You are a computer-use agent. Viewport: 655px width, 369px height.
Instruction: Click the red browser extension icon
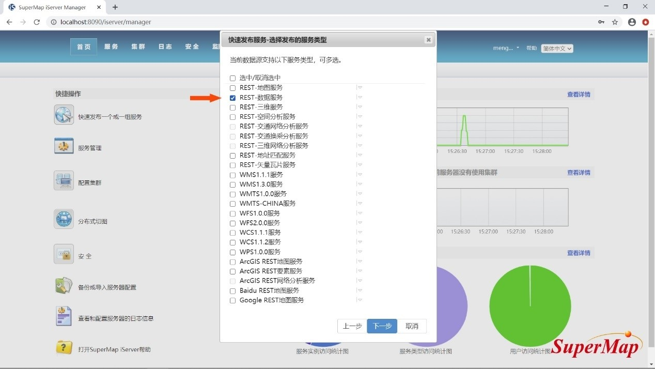click(x=646, y=22)
